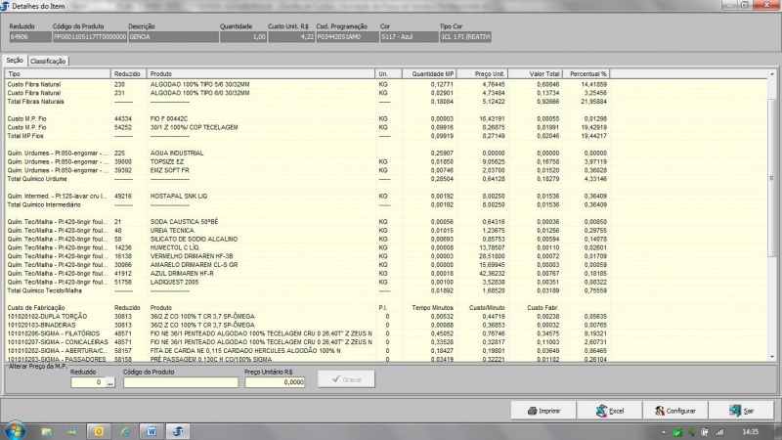
Task: Select the Seção tab
Action: pyautogui.click(x=15, y=61)
